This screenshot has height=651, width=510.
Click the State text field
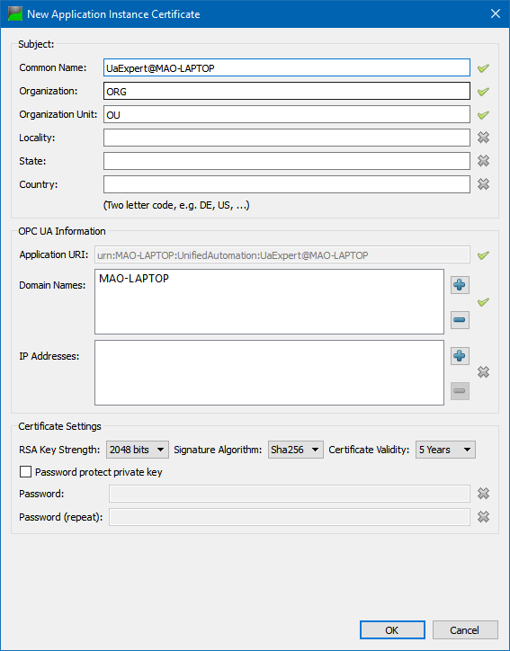[x=287, y=161]
